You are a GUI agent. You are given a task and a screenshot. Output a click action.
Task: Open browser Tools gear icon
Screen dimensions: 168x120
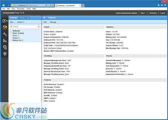pos(165,5)
